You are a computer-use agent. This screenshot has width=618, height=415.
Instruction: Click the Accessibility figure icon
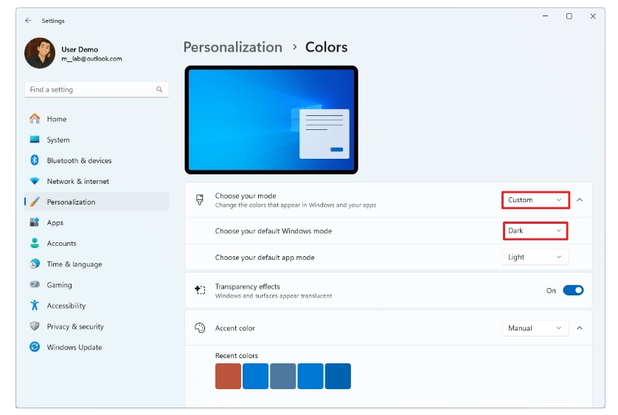(35, 305)
